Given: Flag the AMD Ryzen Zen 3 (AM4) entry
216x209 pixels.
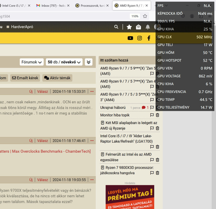Looking at the screenshot, I should [x=152, y=100].
